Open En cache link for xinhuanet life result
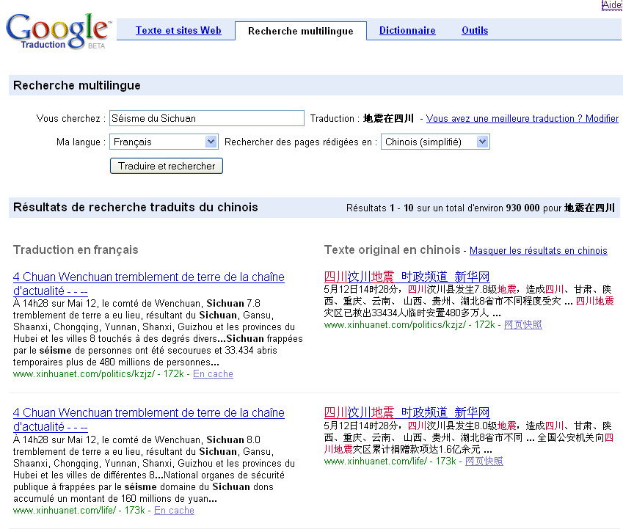Viewport: 623px width, 529px height. (174, 511)
